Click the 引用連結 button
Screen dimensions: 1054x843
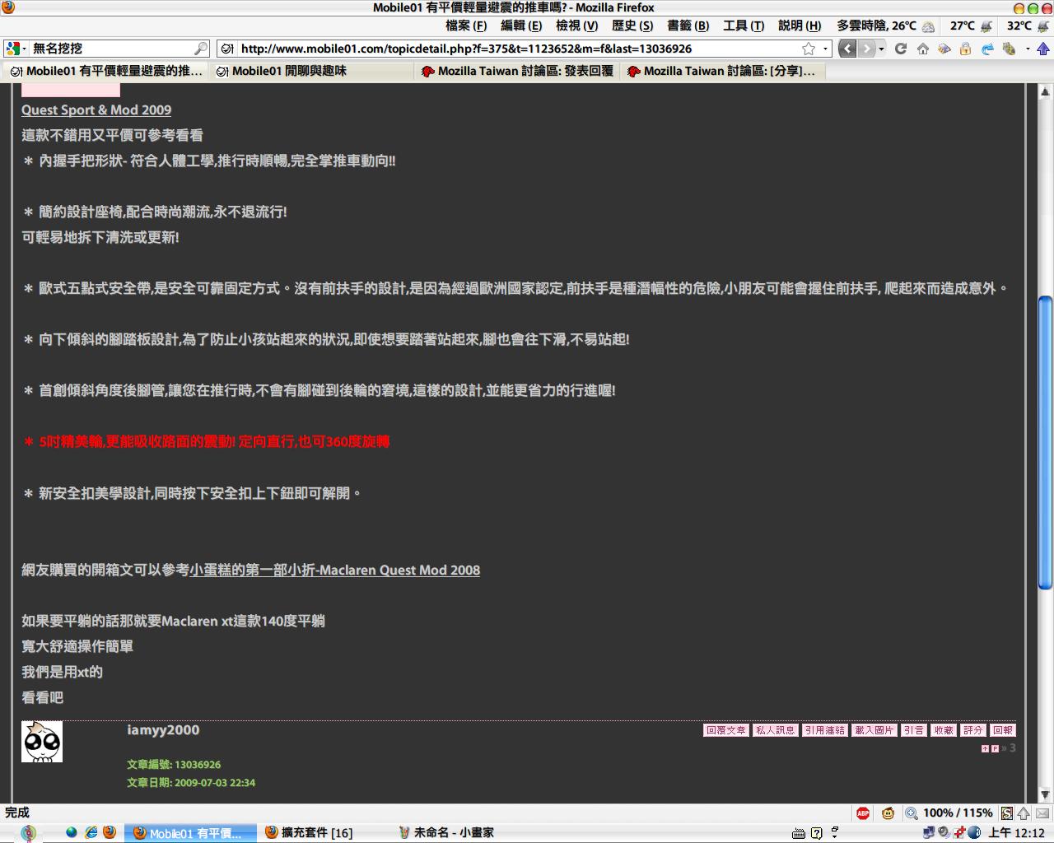click(825, 730)
